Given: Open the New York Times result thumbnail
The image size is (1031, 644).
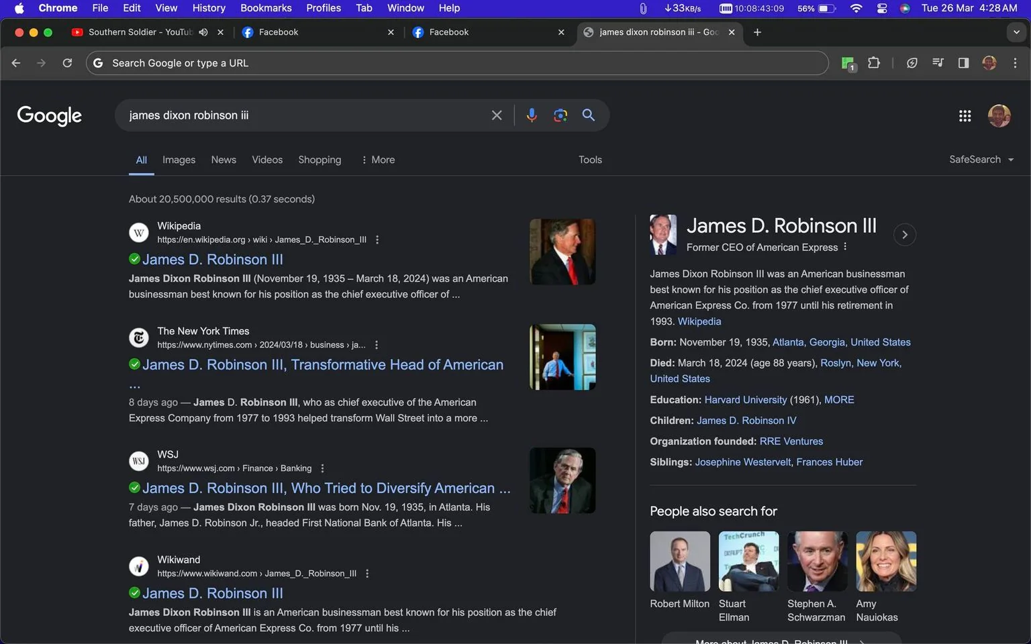Looking at the screenshot, I should tap(562, 357).
